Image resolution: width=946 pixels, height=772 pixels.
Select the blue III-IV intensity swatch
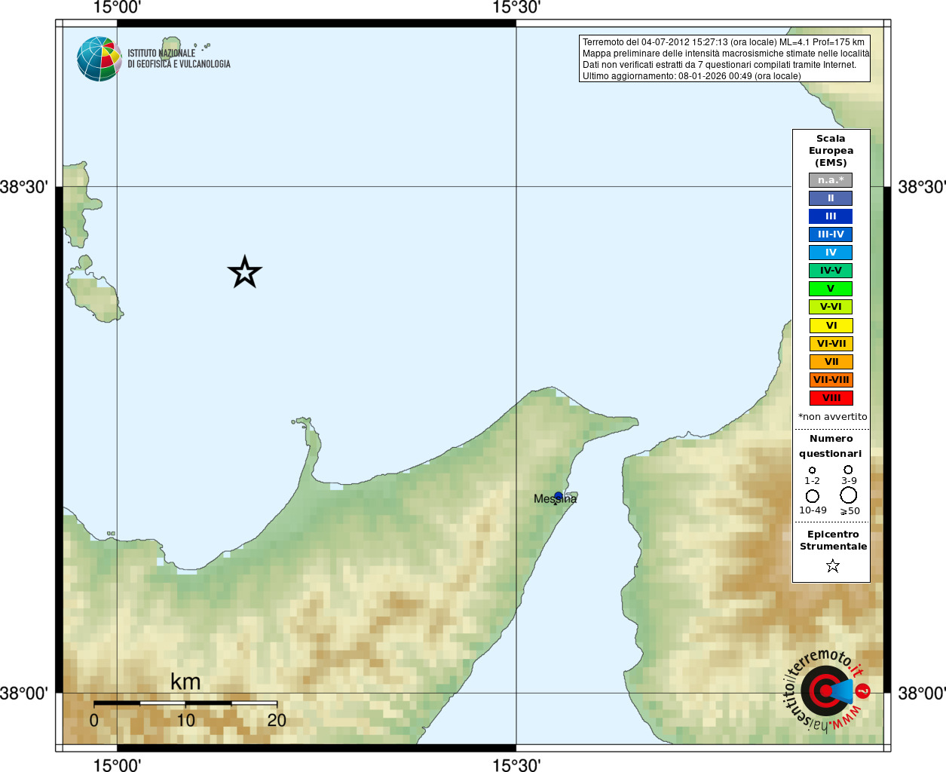[831, 234]
